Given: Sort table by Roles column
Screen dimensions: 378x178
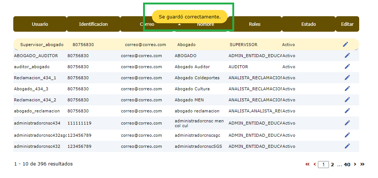Looking at the screenshot, I should (x=254, y=24).
